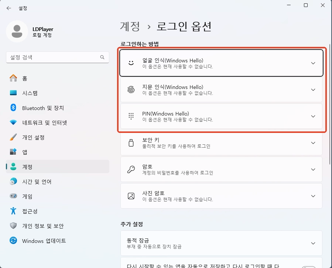This screenshot has width=332, height=268.
Task: Click the 계정 sidebar label
Action: tap(27, 167)
